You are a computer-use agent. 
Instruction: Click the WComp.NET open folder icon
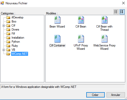pos(8,54)
